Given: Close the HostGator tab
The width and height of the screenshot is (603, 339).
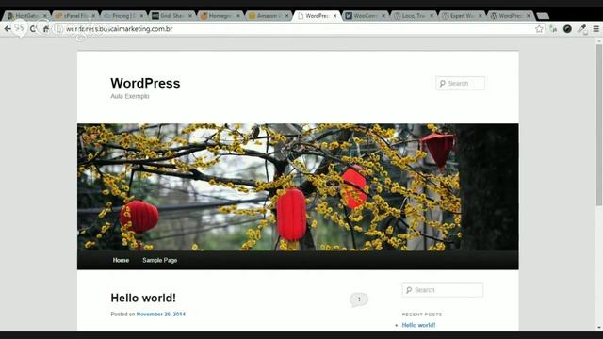Looking at the screenshot, I should [45, 16].
